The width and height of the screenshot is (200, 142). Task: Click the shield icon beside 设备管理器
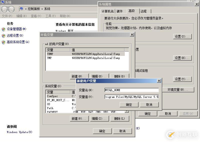pyautogui.click(x=3, y=29)
